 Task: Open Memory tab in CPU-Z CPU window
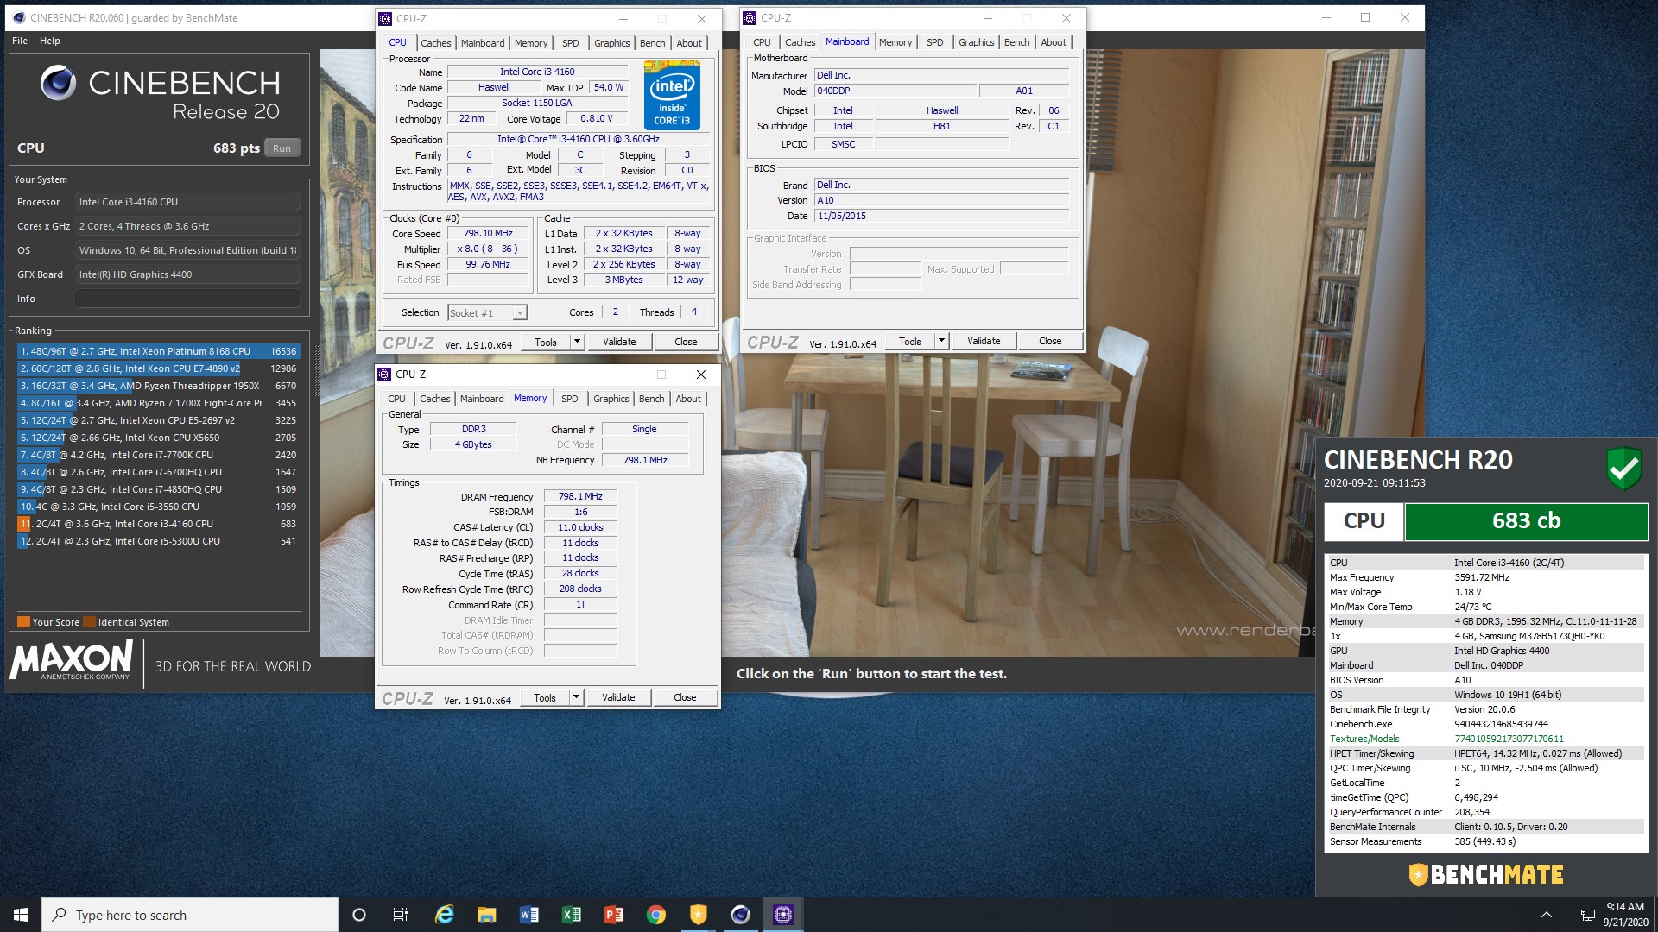pyautogui.click(x=531, y=43)
